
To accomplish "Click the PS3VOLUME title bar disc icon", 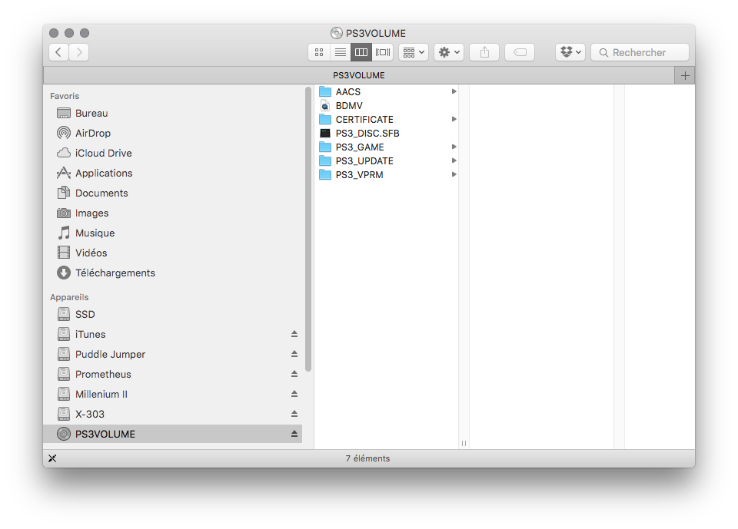I will [x=337, y=33].
